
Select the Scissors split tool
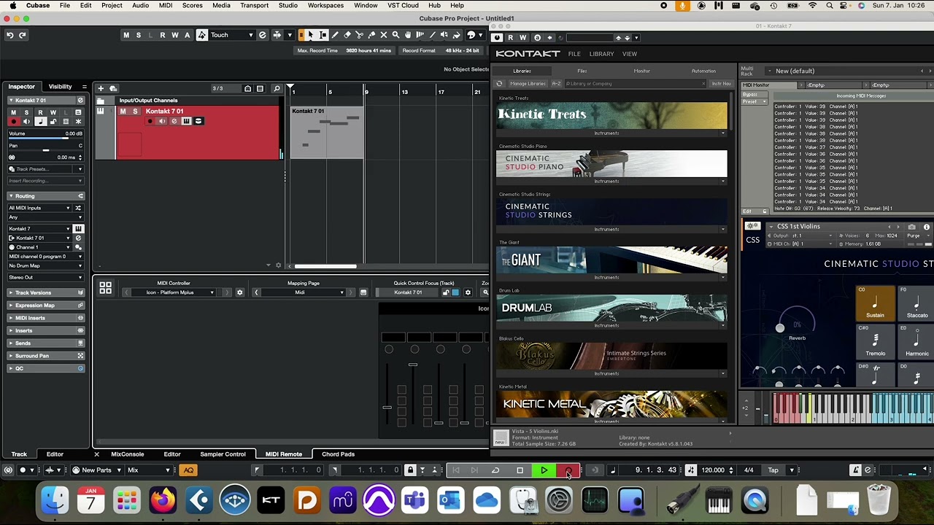pyautogui.click(x=359, y=35)
